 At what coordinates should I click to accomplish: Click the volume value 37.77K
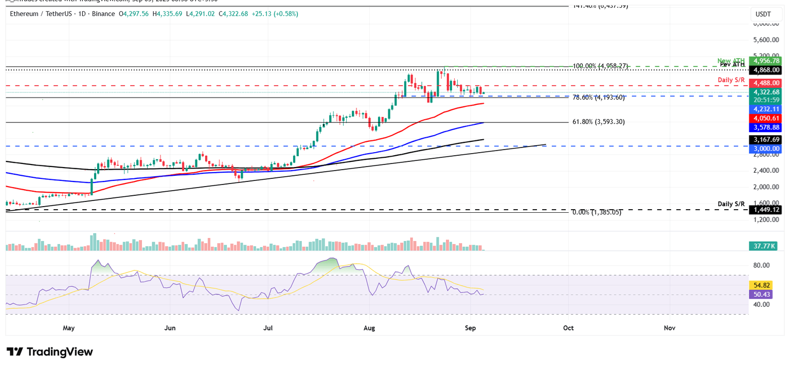tap(763, 246)
